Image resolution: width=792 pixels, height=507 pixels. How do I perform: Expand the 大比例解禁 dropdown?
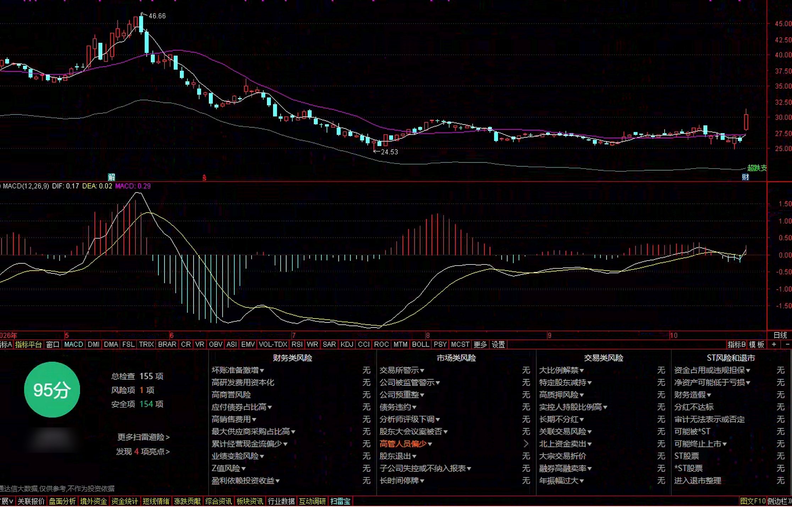[582, 371]
